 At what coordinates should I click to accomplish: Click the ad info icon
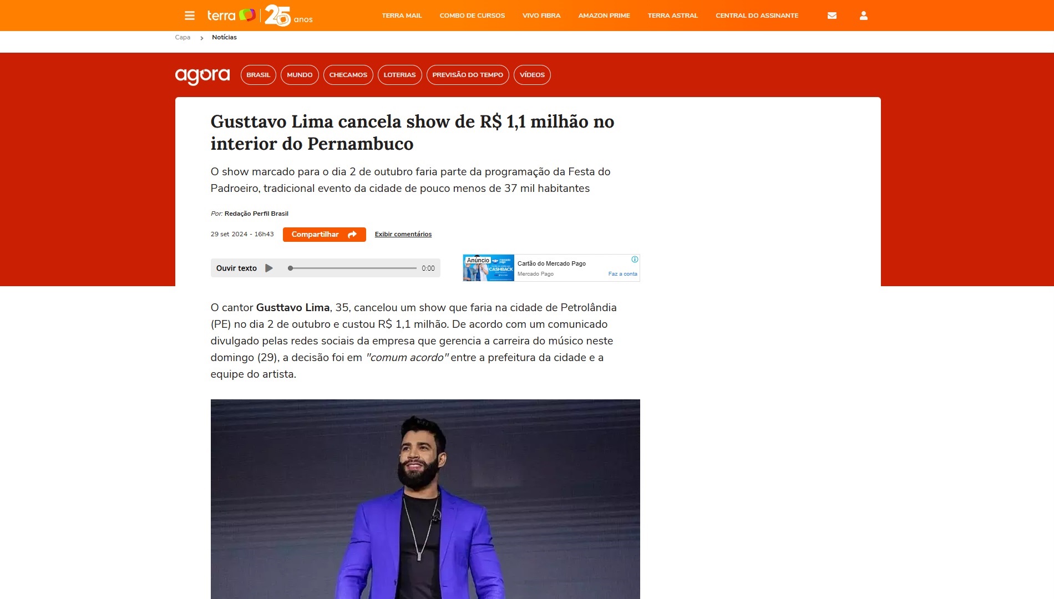[635, 259]
